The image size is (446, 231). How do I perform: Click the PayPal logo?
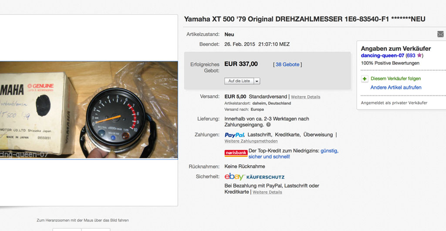234,135
